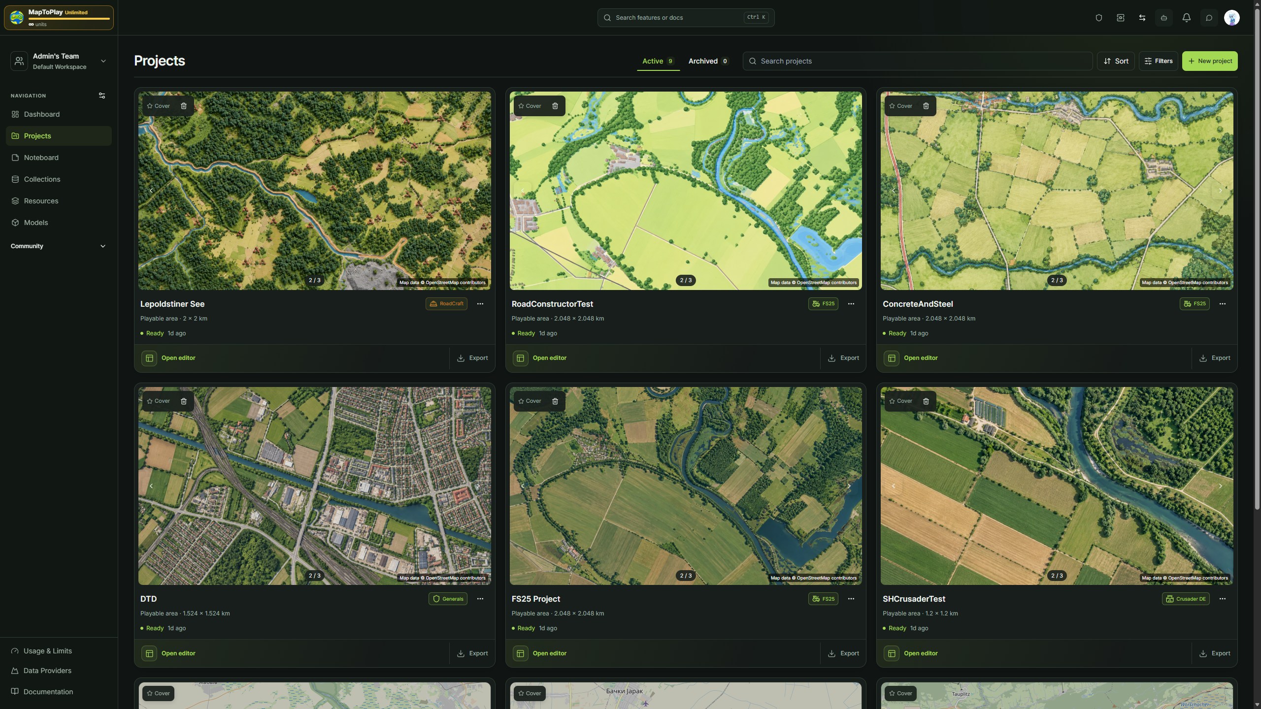Open more options for FS25 Project
Image resolution: width=1261 pixels, height=709 pixels.
coord(851,599)
